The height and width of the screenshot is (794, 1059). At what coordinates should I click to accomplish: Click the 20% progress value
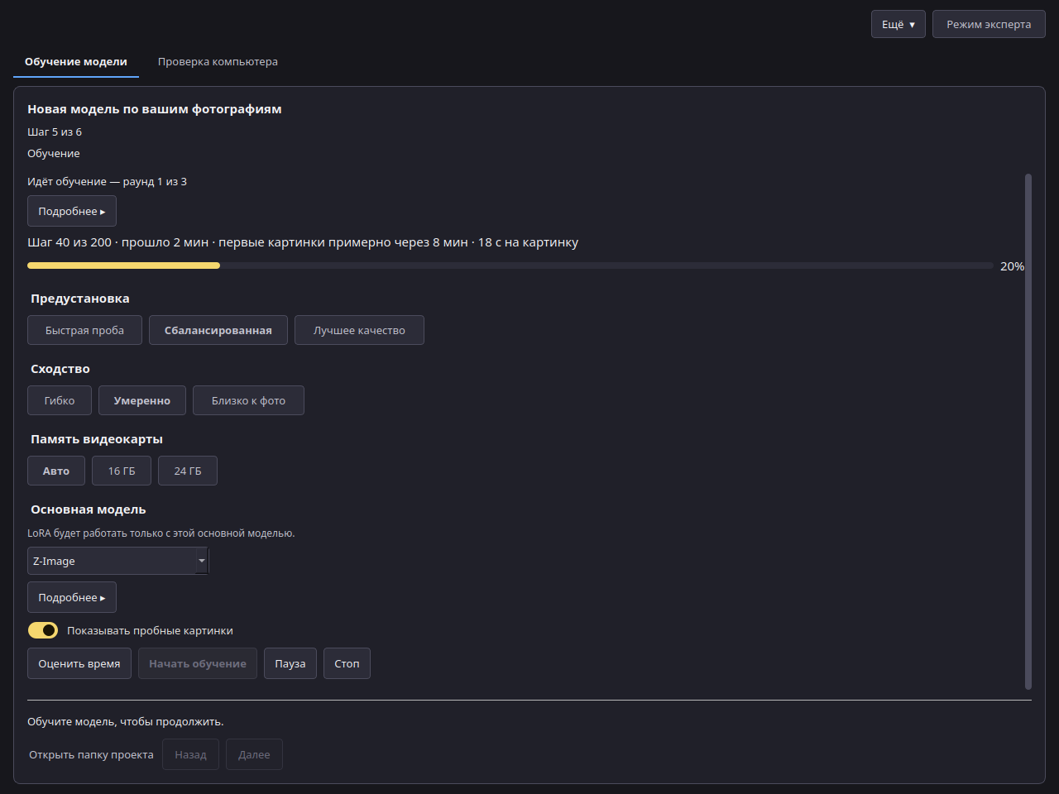(x=1012, y=266)
